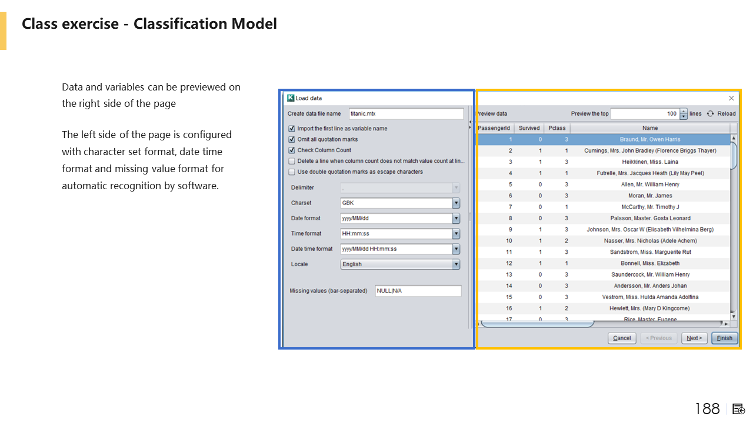Click the panel collapse arrow on divider
753x423 pixels.
[x=469, y=125]
